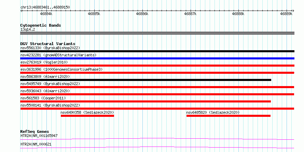Screen dimensions: 304x152
Task: Click the 46885k ruler tick label
Action: 94,14
